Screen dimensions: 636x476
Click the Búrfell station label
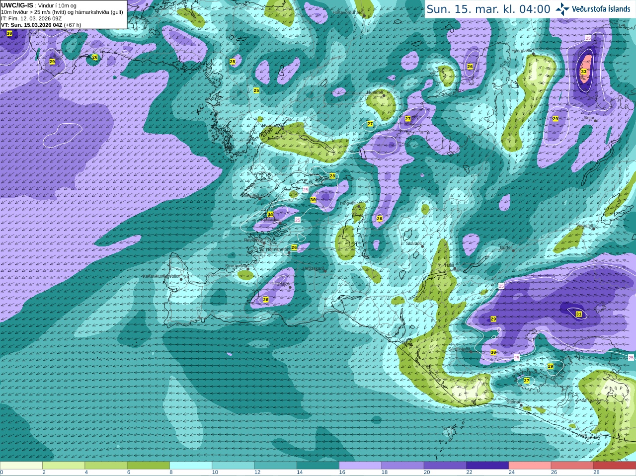click(x=506, y=247)
